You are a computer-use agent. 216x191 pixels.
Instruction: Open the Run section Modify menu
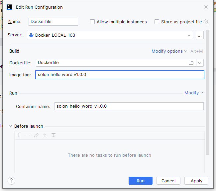(x=194, y=93)
